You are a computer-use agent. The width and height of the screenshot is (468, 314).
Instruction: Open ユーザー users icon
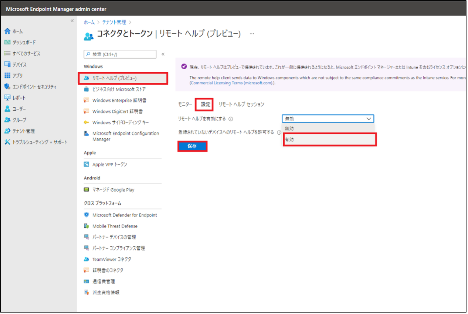[8, 109]
